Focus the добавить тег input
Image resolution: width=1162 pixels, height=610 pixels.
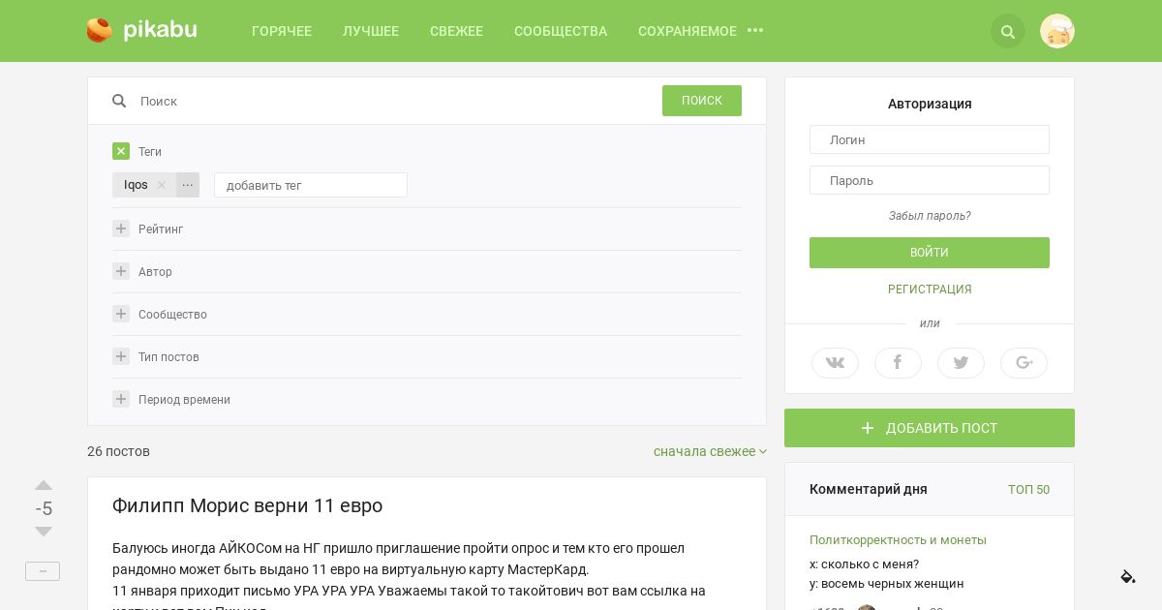point(311,185)
